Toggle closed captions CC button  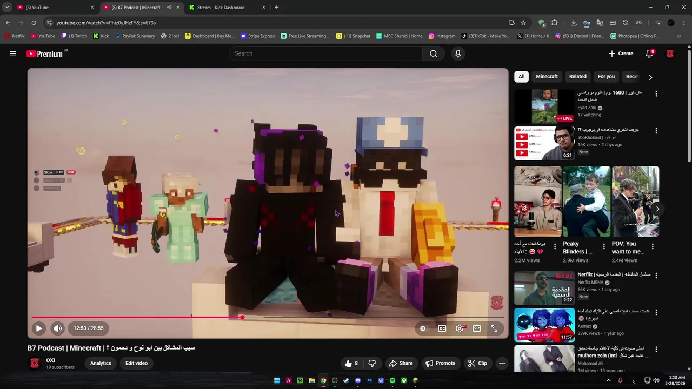pyautogui.click(x=442, y=328)
